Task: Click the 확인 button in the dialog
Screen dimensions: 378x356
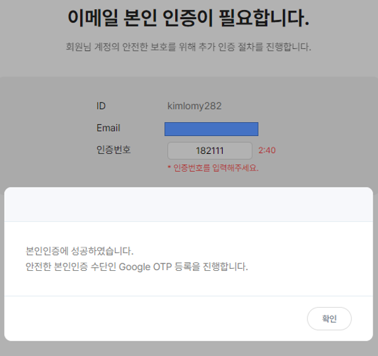Action: tap(329, 318)
